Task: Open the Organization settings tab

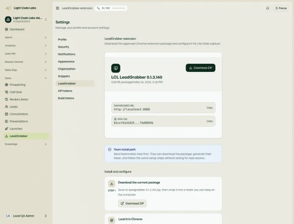Action: [x=75, y=69]
